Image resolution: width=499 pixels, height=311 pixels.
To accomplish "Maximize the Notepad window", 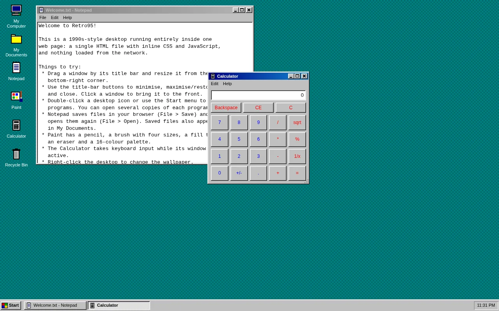I will tap(242, 10).
